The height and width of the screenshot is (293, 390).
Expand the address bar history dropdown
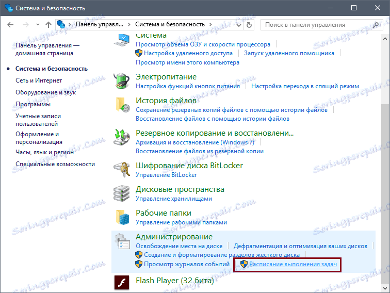(239, 25)
